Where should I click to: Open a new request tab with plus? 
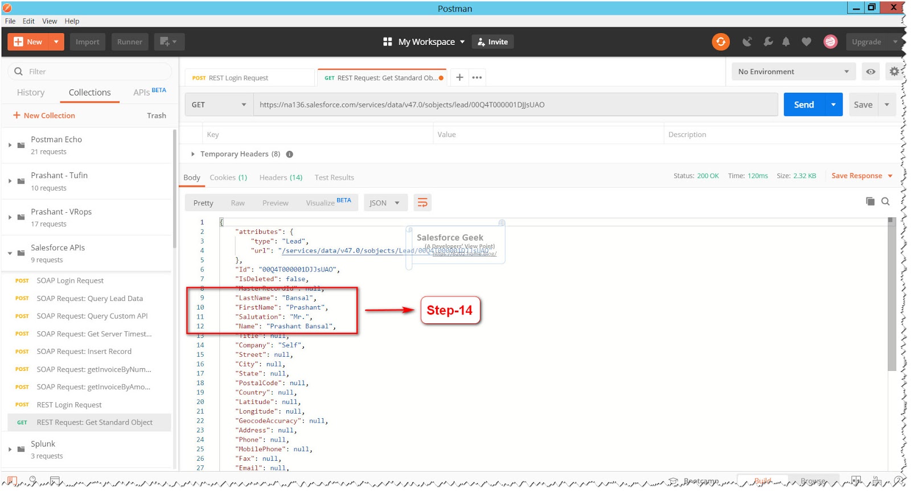459,77
